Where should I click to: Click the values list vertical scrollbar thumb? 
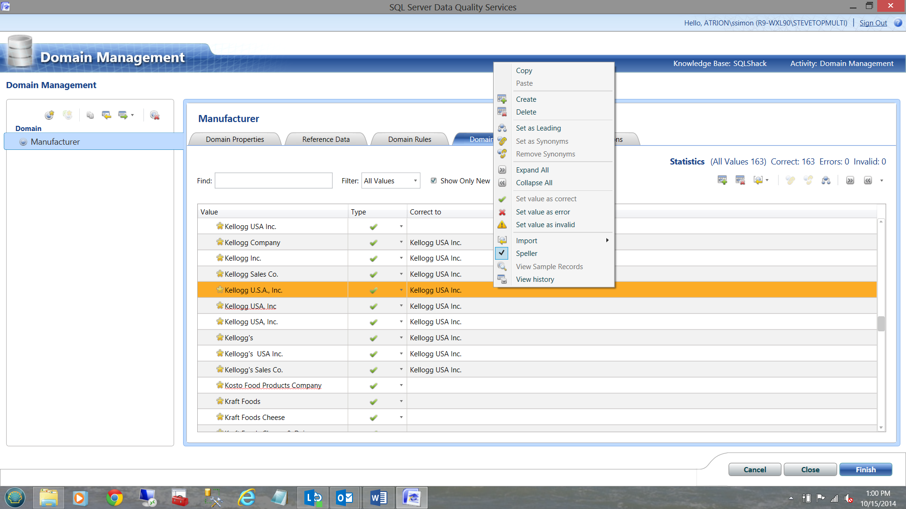881,324
